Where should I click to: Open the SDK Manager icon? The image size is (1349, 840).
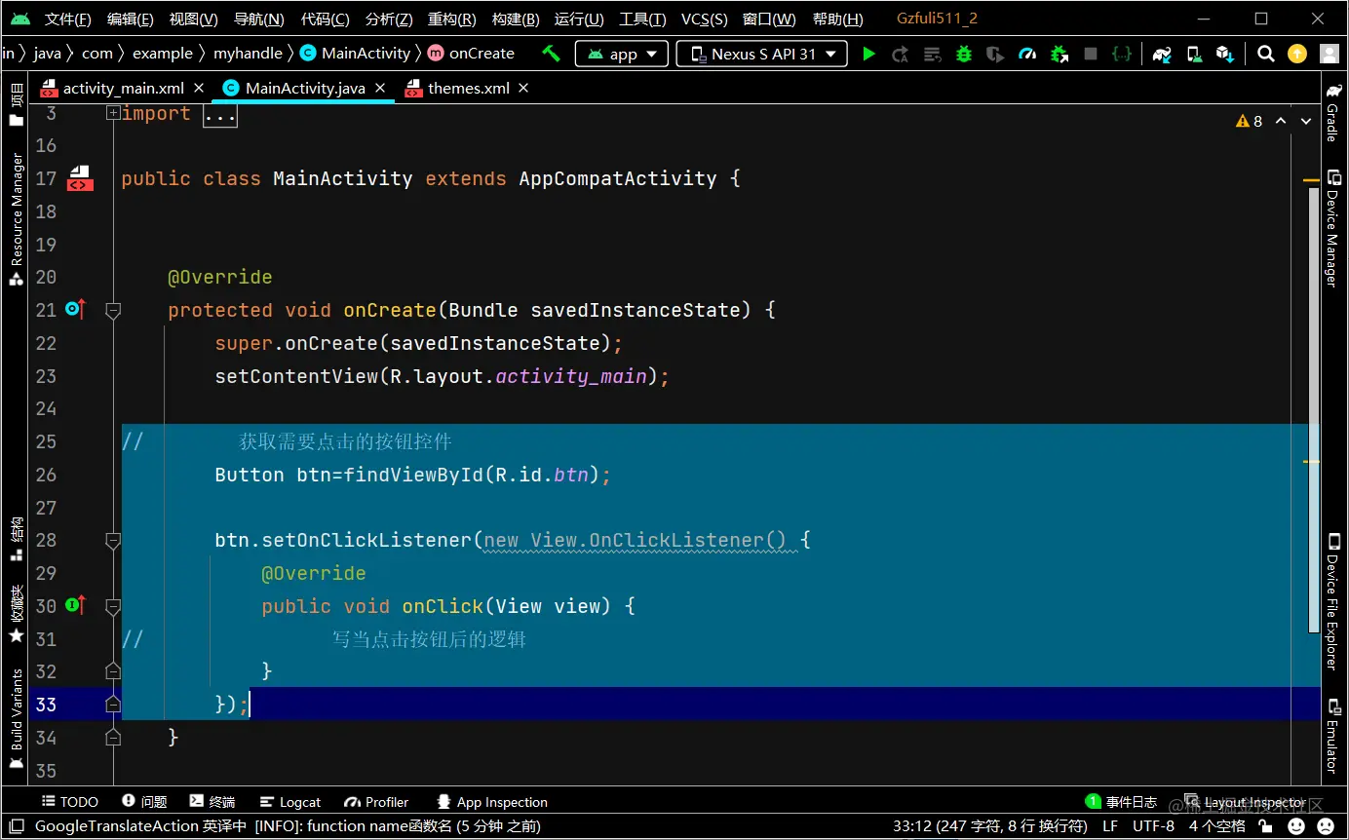[x=1226, y=54]
